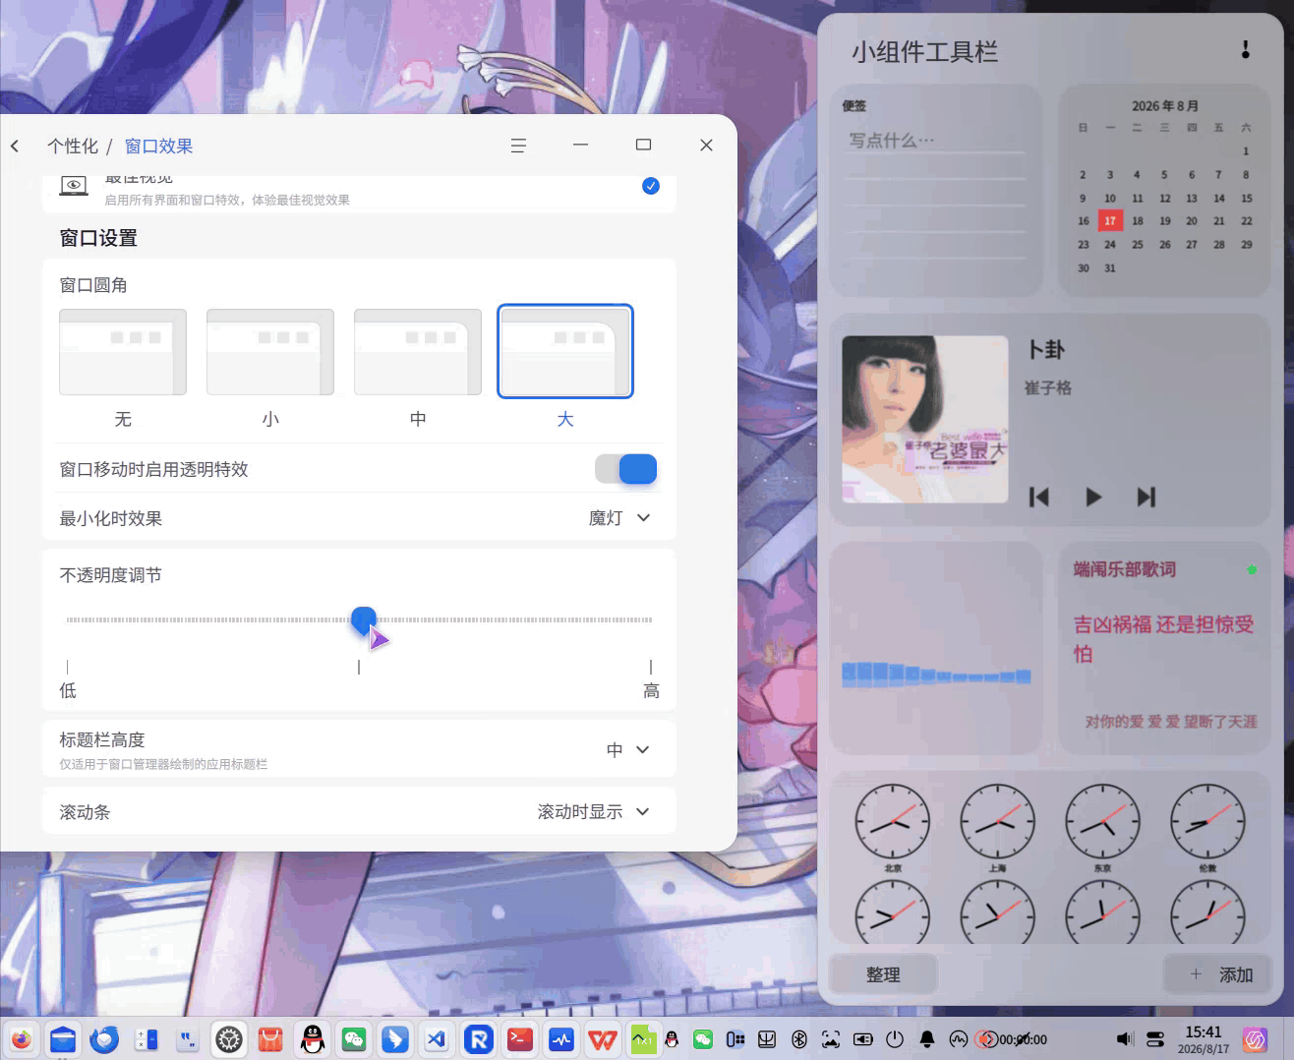Go to 个性化 in the breadcrumb
Screen dimensions: 1294x1060
point(73,147)
